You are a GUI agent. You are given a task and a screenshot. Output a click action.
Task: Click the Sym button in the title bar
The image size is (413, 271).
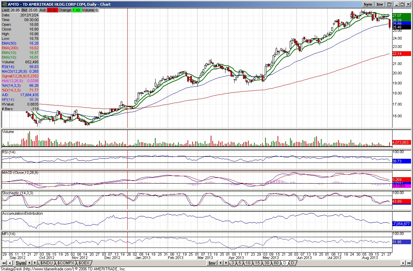[x=368, y=4]
